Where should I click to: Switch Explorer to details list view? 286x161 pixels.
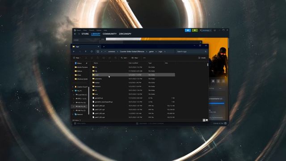click(204, 120)
